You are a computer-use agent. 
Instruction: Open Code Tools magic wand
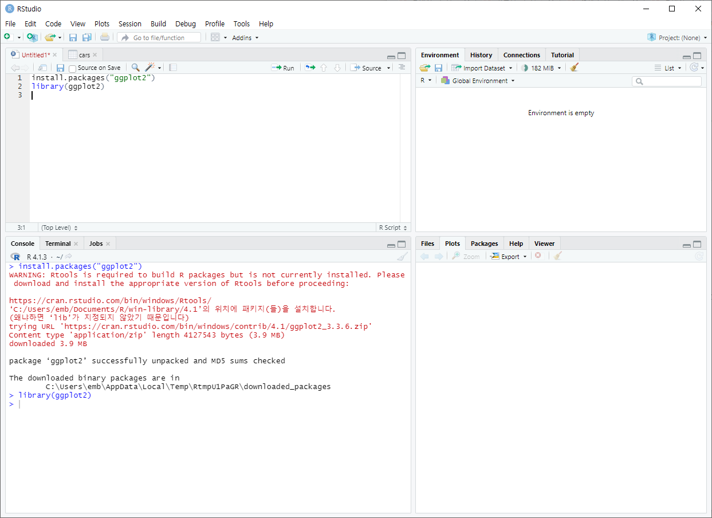click(x=151, y=68)
